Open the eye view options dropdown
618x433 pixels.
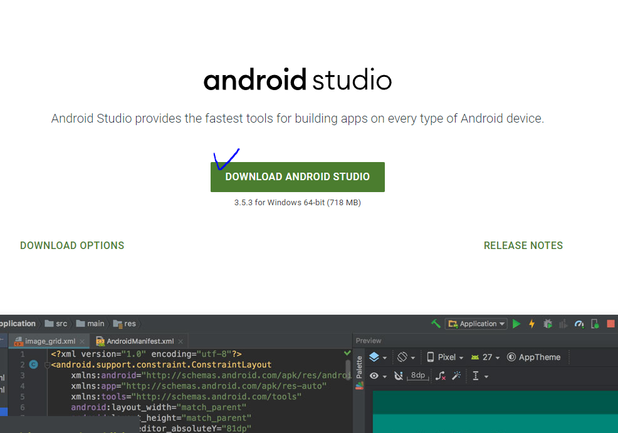pyautogui.click(x=378, y=376)
